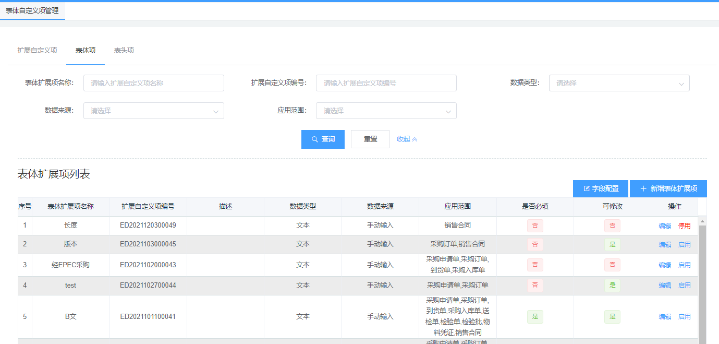The height and width of the screenshot is (344, 719).
Task: Click the 收起 collapse chevron icon
Action: (415, 139)
